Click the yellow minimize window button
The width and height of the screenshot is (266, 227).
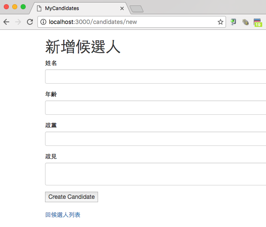(15, 7)
